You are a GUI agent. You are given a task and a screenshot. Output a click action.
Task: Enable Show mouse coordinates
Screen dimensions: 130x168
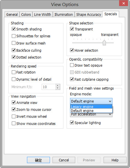(13, 123)
